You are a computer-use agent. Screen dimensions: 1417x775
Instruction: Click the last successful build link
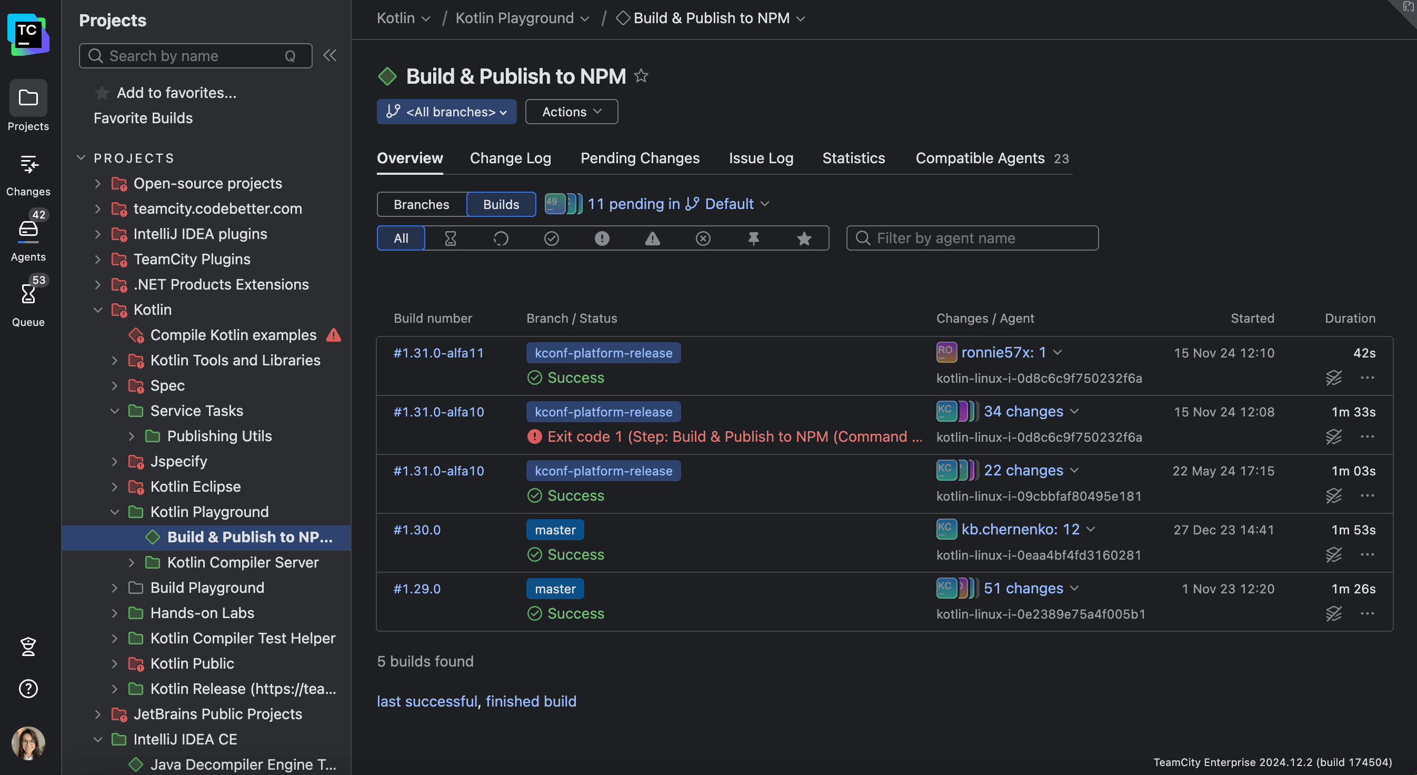(x=427, y=701)
